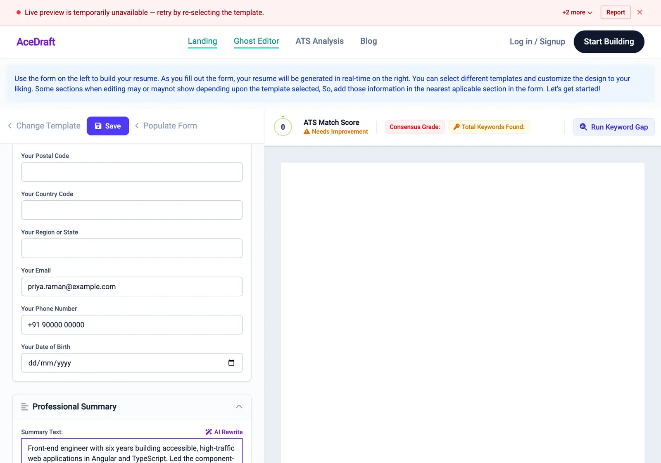Run the Keyword Gap analysis
This screenshot has height=463, width=661.
[x=614, y=127]
